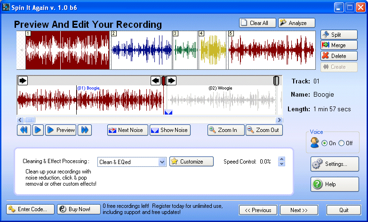Jump to Next Noise
The height and width of the screenshot is (222, 368).
(128, 130)
